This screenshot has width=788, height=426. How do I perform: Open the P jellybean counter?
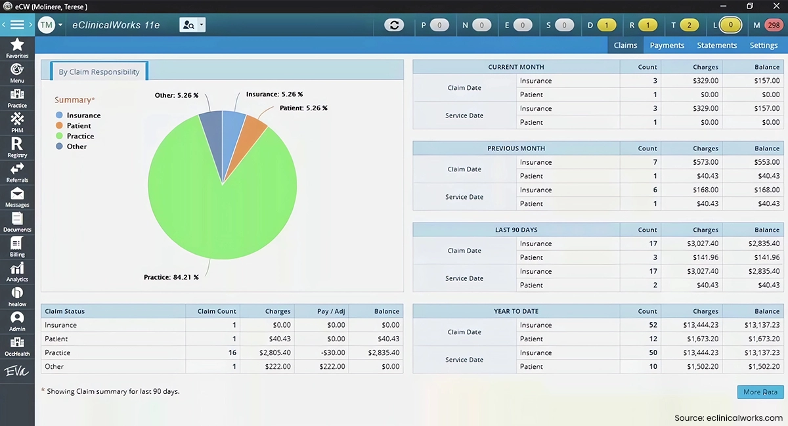tap(439, 26)
